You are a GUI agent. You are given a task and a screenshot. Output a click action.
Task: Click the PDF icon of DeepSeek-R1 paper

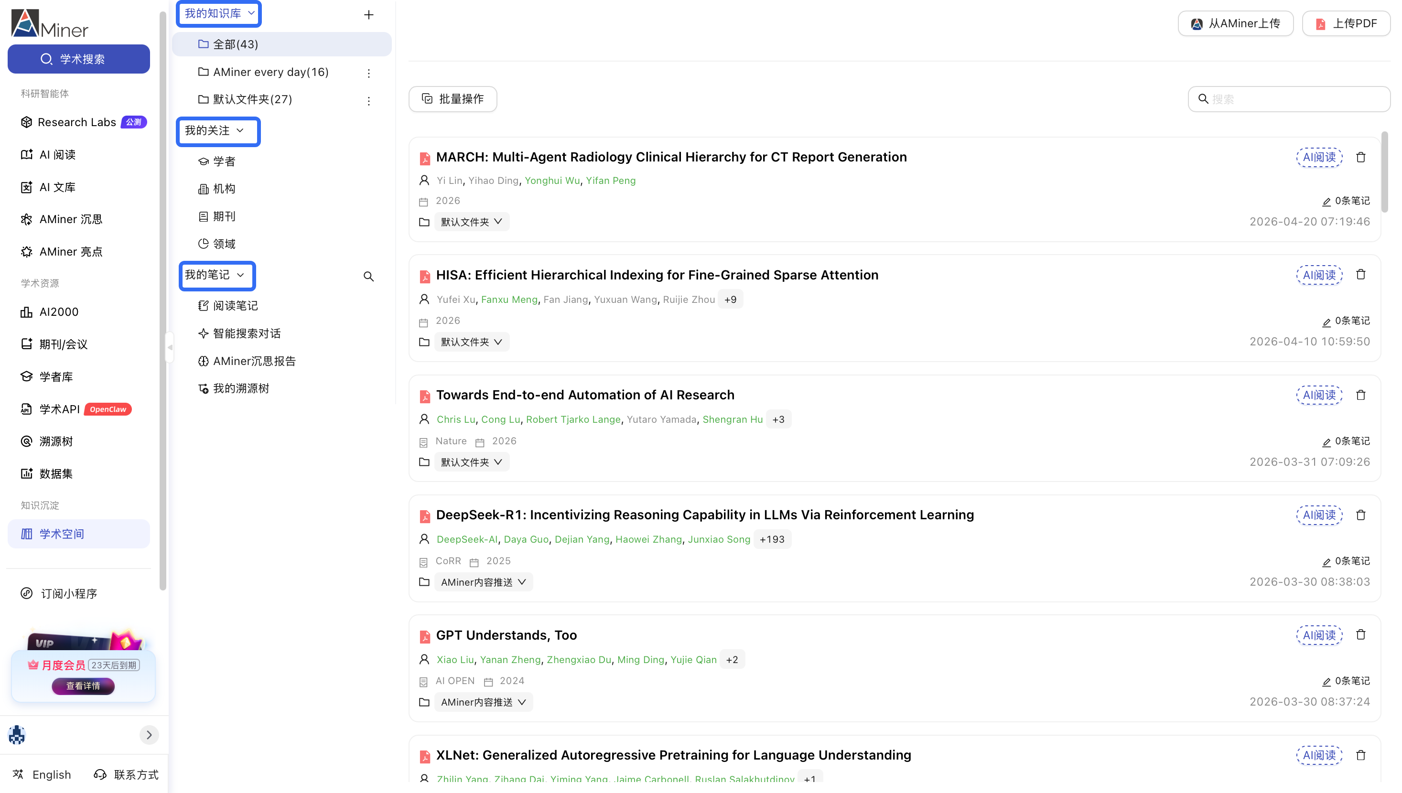(x=425, y=516)
